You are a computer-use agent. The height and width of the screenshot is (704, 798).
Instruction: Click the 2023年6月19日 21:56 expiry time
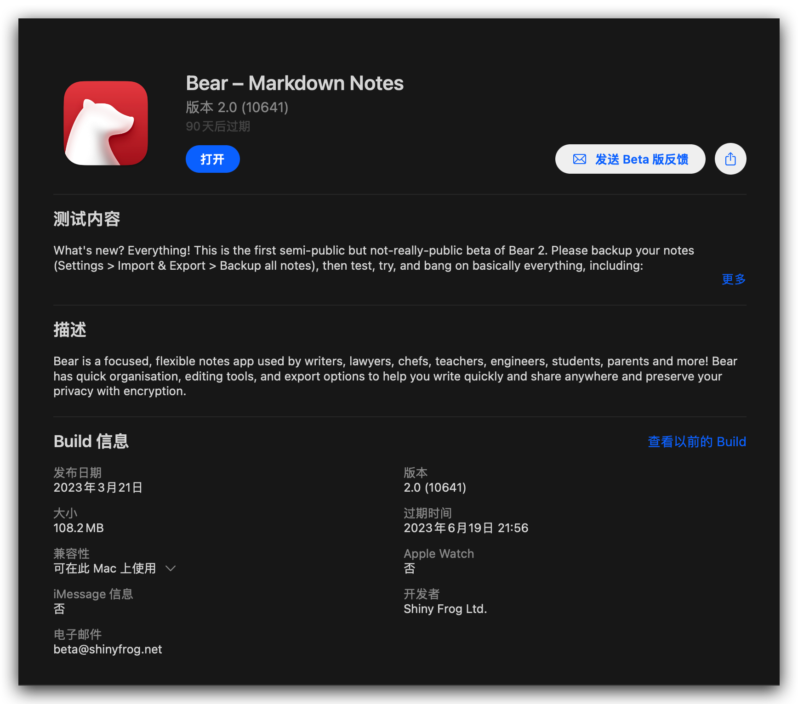[466, 528]
